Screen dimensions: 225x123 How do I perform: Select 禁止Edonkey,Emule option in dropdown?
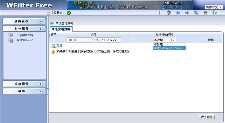(x=170, y=48)
